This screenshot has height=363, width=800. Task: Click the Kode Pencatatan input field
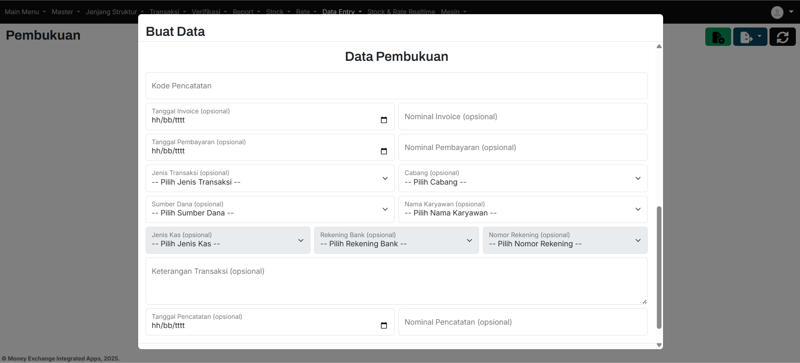point(396,86)
